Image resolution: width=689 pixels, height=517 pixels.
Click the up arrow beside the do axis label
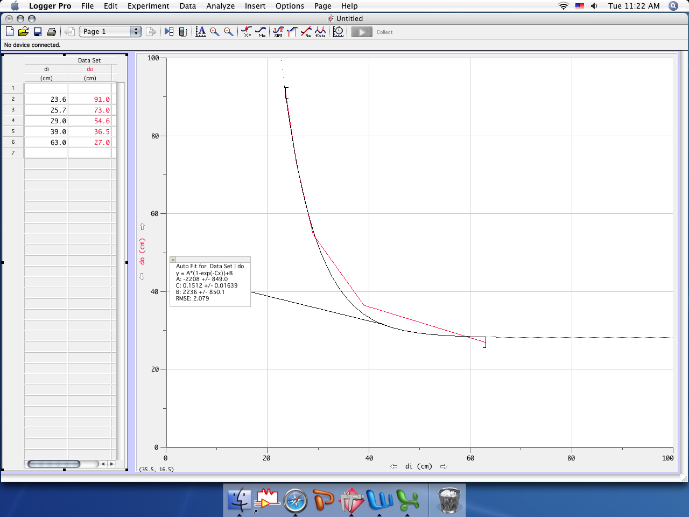[x=142, y=227]
